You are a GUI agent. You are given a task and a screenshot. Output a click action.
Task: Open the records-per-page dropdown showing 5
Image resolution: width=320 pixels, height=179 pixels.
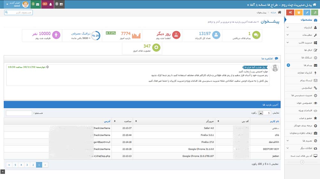pyautogui.click(x=265, y=113)
